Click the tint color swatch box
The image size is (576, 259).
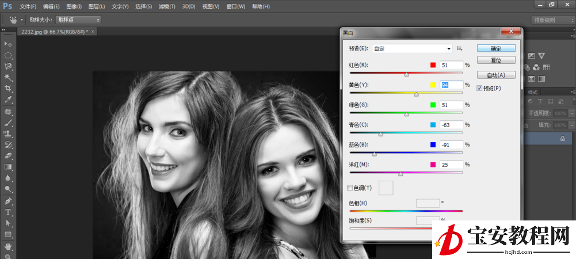pos(386,188)
